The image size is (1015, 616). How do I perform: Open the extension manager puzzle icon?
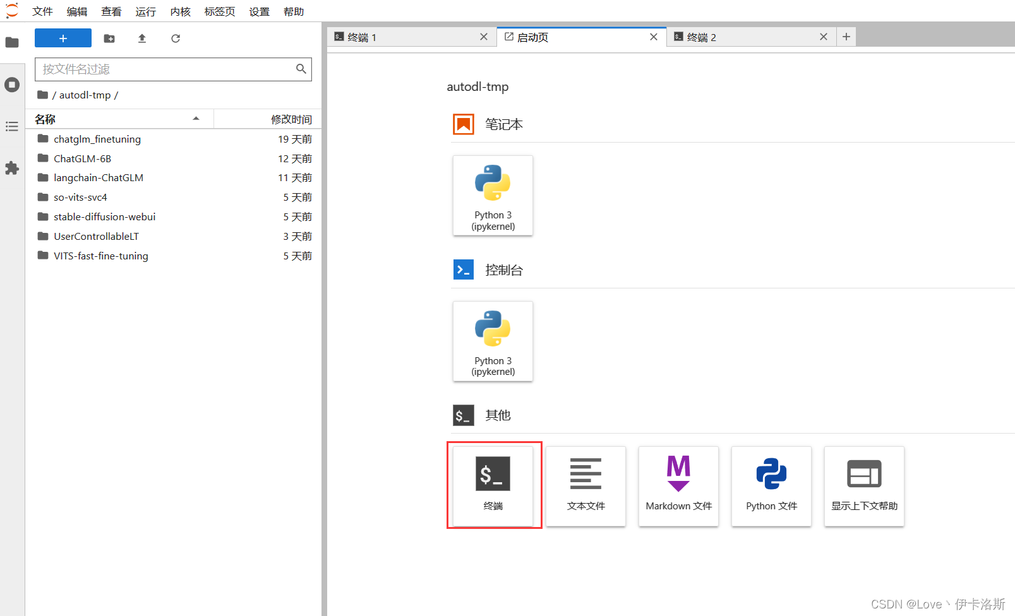tap(12, 168)
